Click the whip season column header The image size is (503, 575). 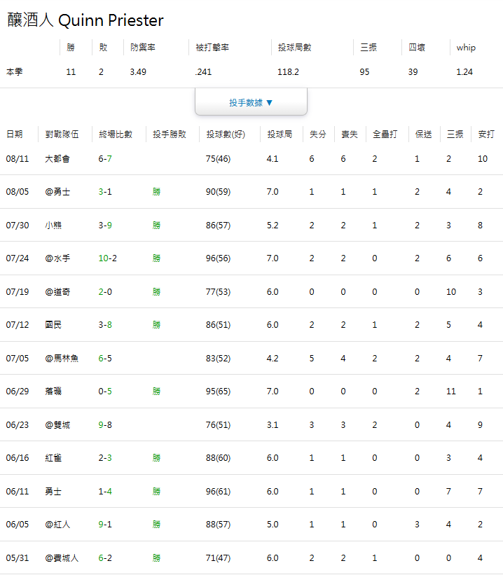[x=466, y=48]
